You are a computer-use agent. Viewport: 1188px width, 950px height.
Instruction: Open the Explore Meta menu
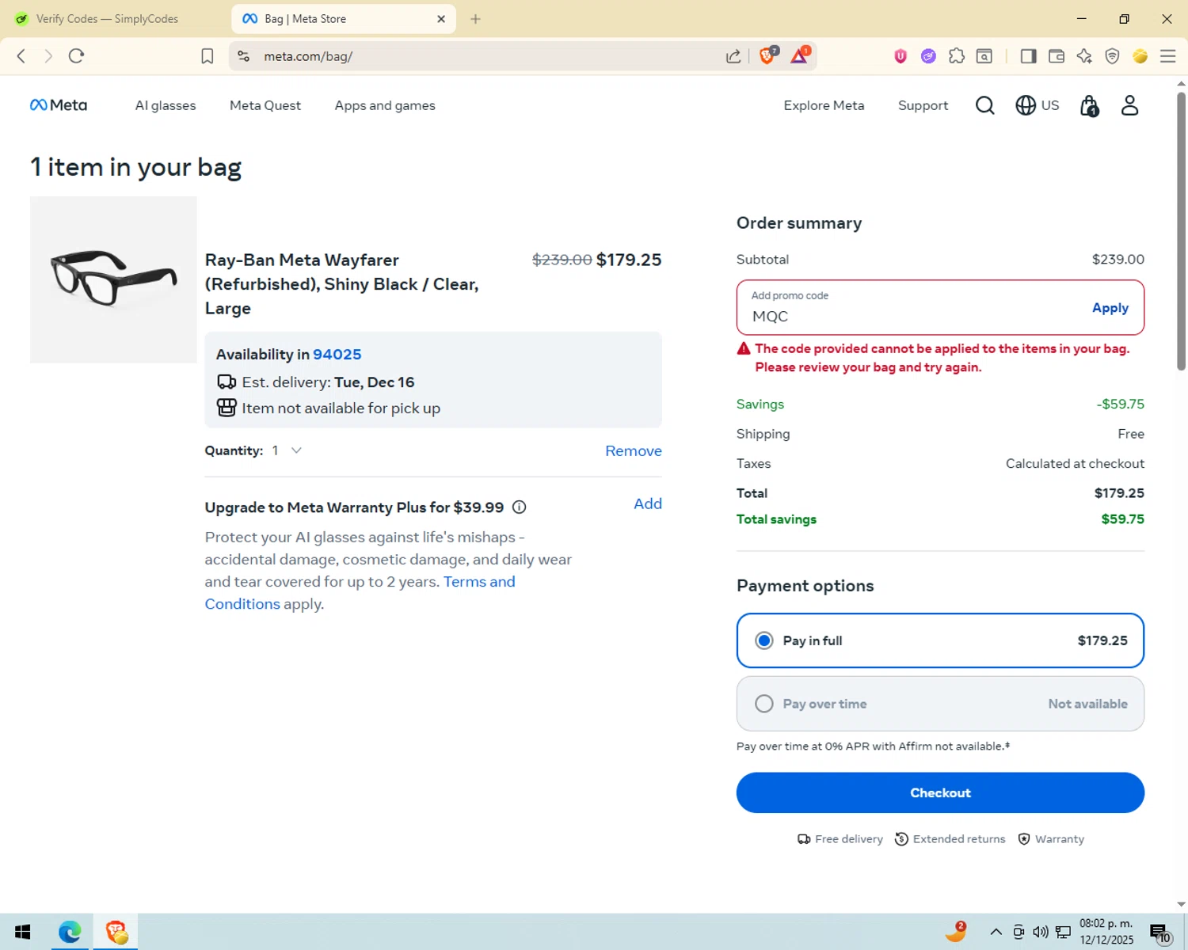click(824, 105)
